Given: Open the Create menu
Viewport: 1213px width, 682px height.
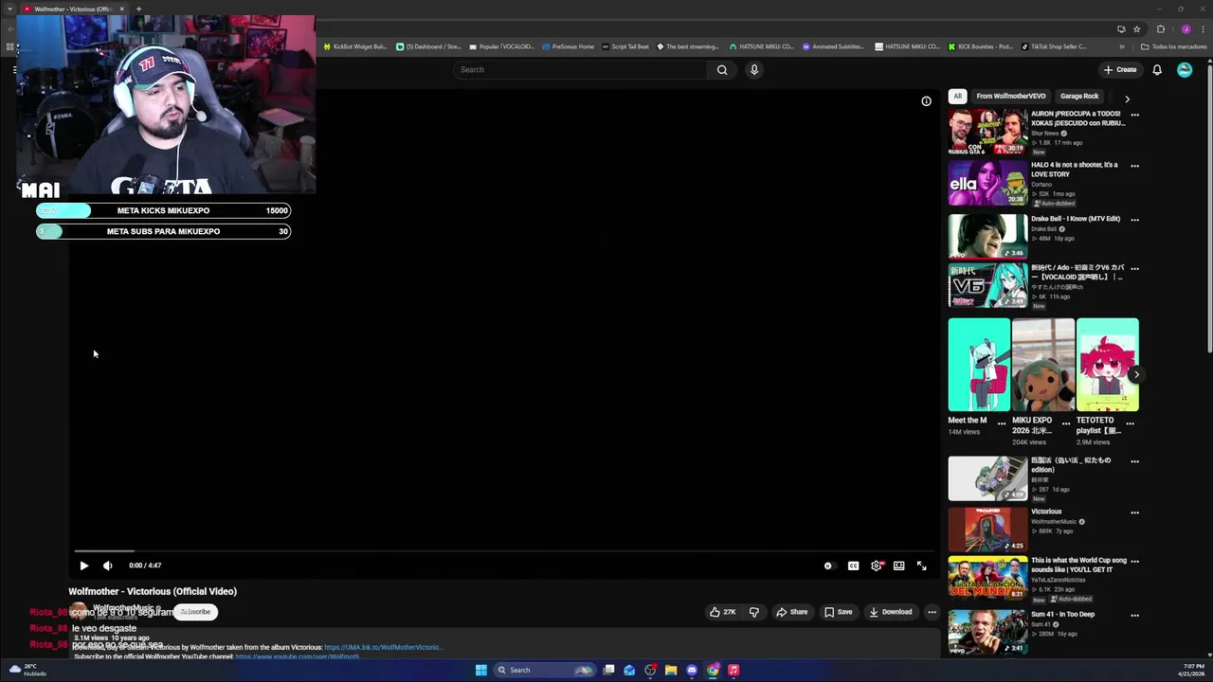Looking at the screenshot, I should coord(1120,69).
